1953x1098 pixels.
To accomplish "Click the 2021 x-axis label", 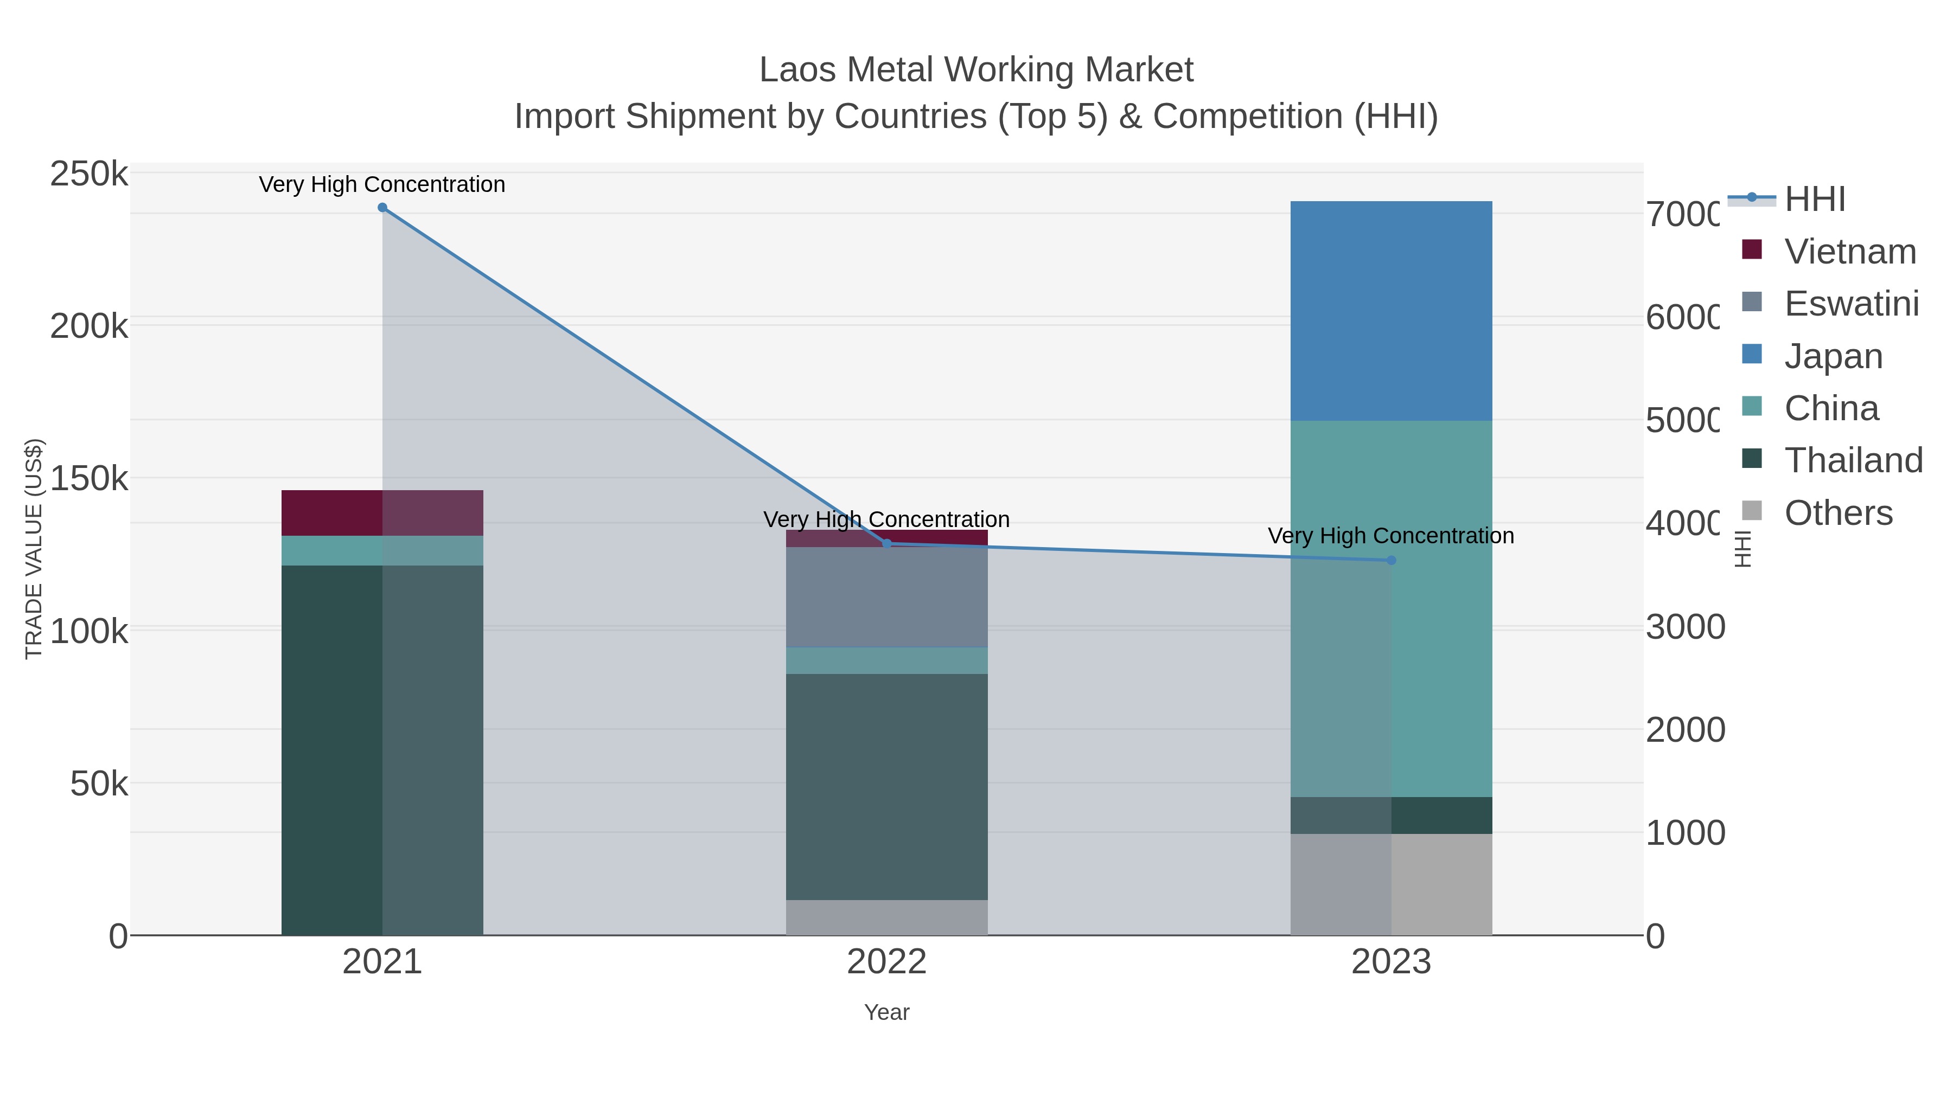I will [x=382, y=962].
